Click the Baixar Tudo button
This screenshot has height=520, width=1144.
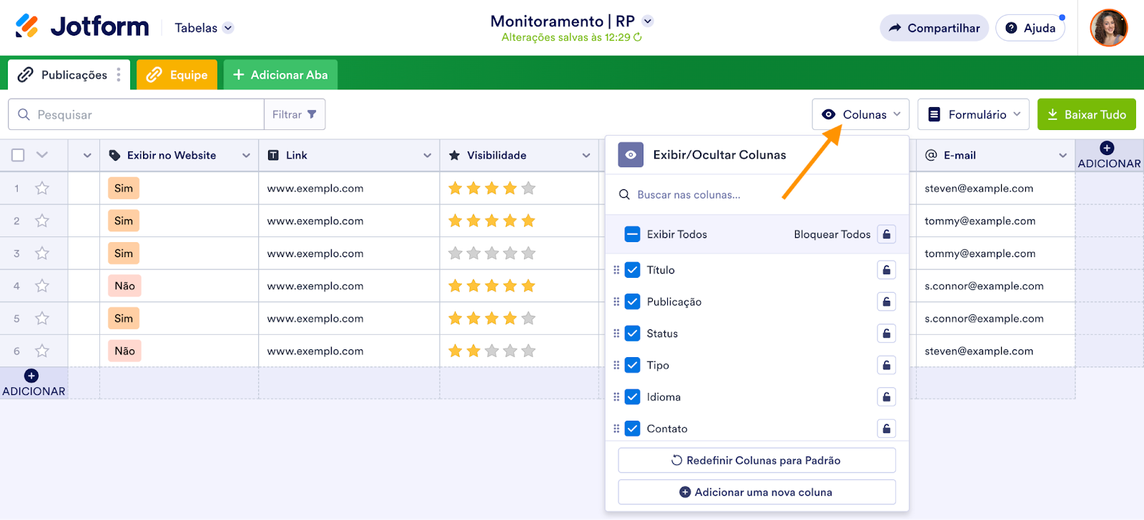[x=1086, y=114]
